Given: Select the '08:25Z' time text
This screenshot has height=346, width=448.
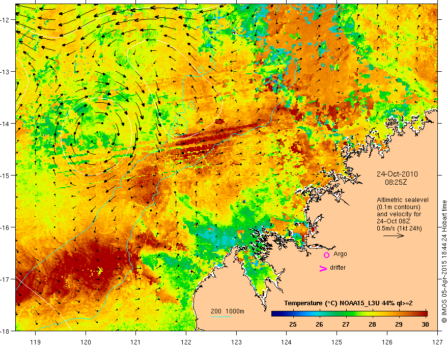Looking at the screenshot, I should point(396,182).
